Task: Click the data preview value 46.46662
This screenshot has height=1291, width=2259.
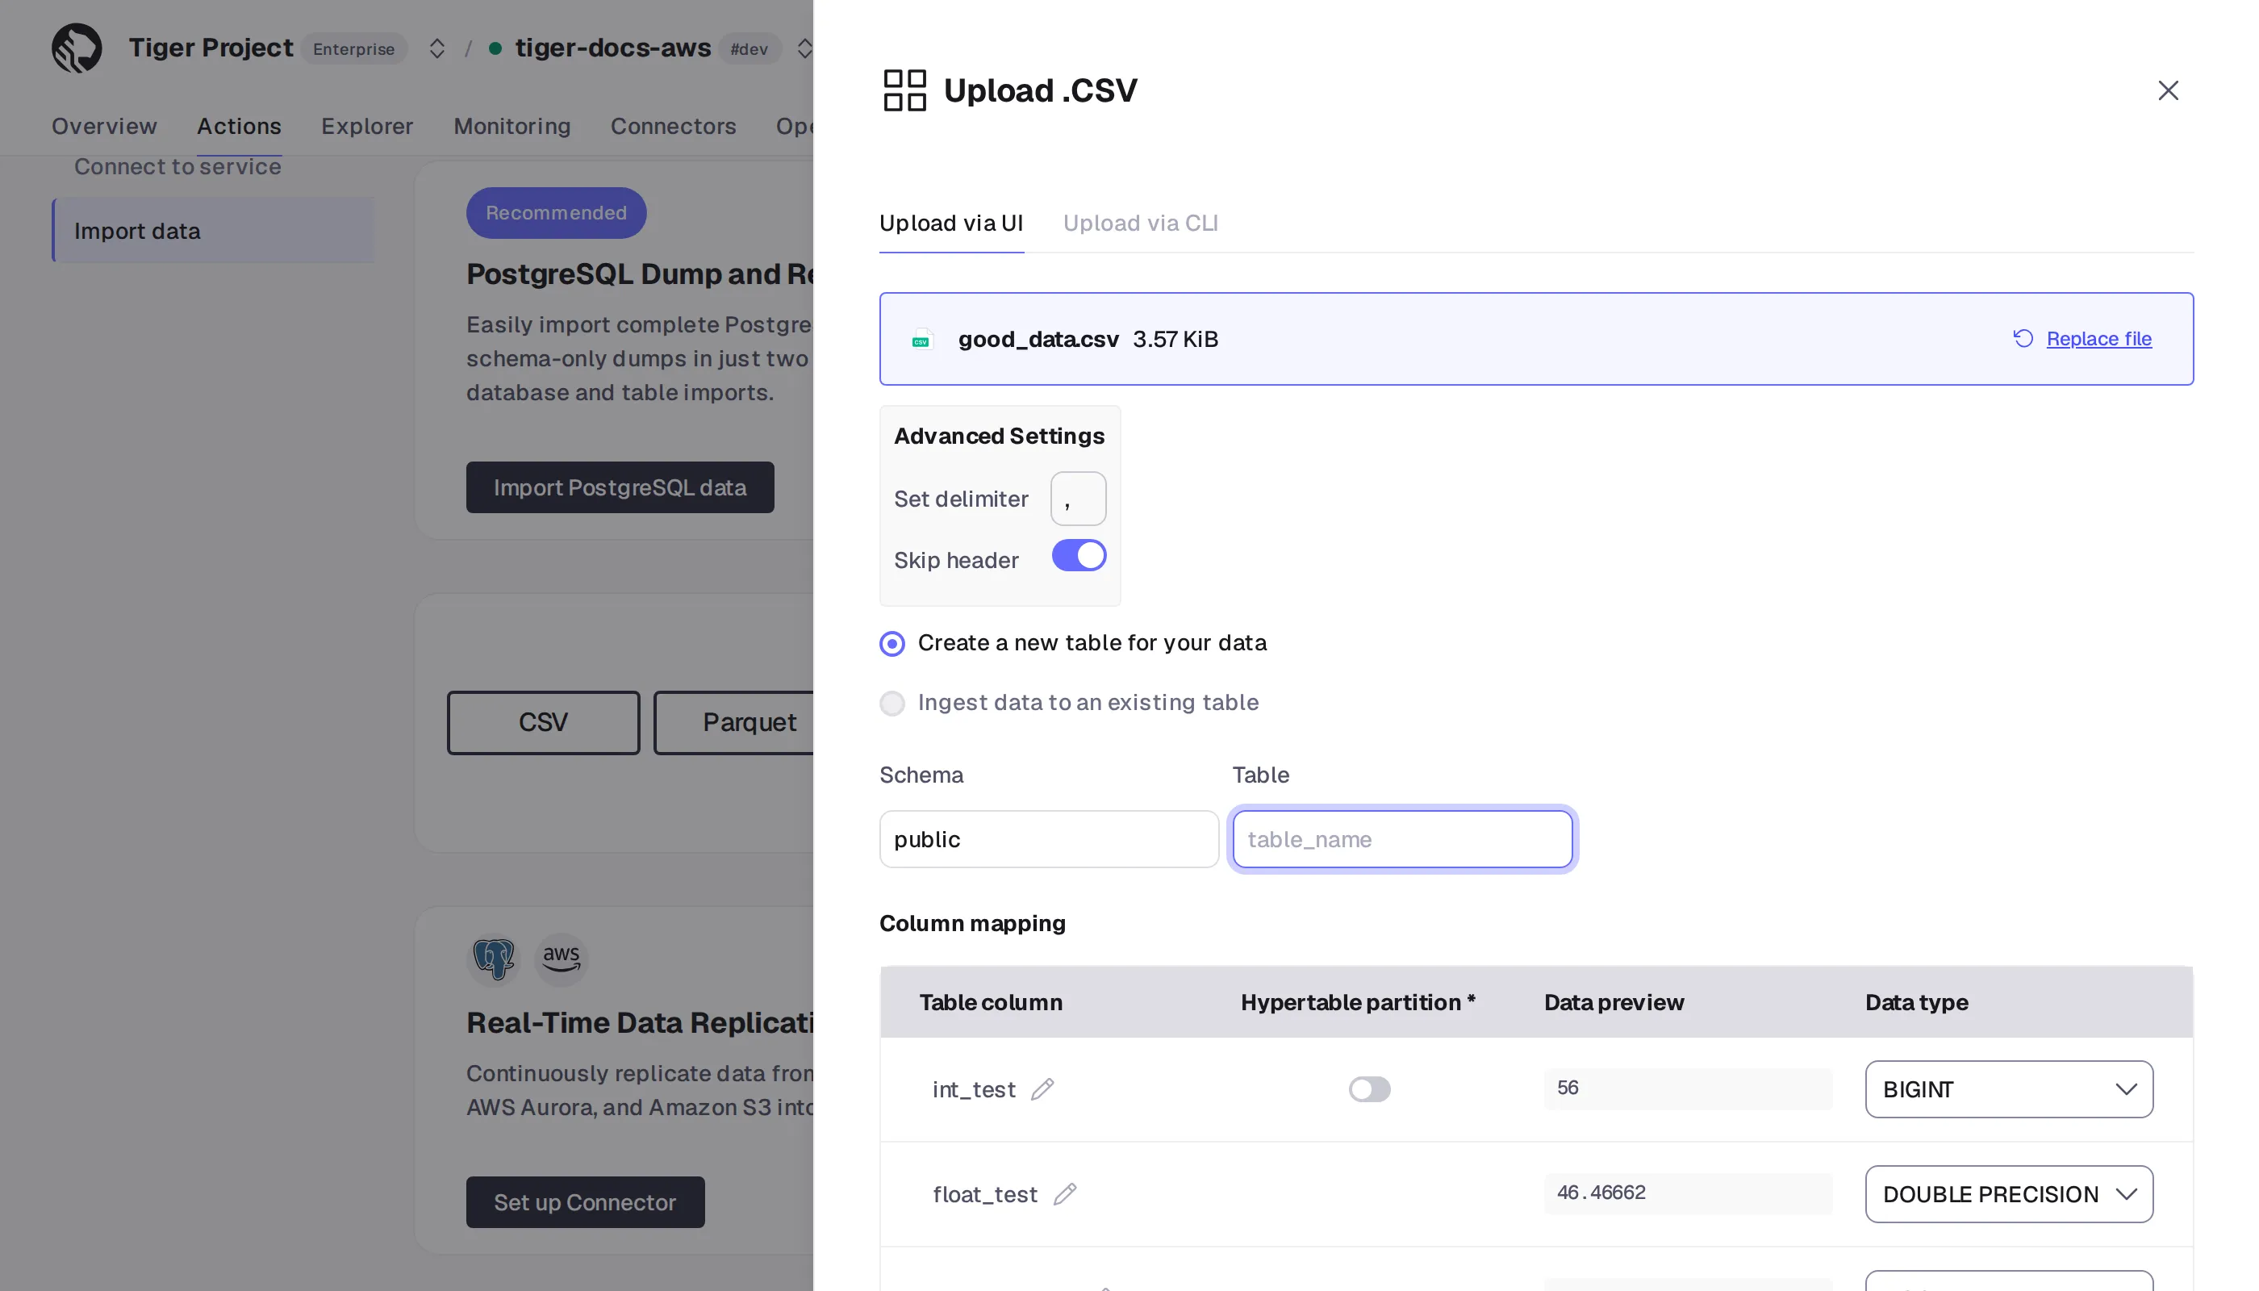Action: point(1687,1193)
